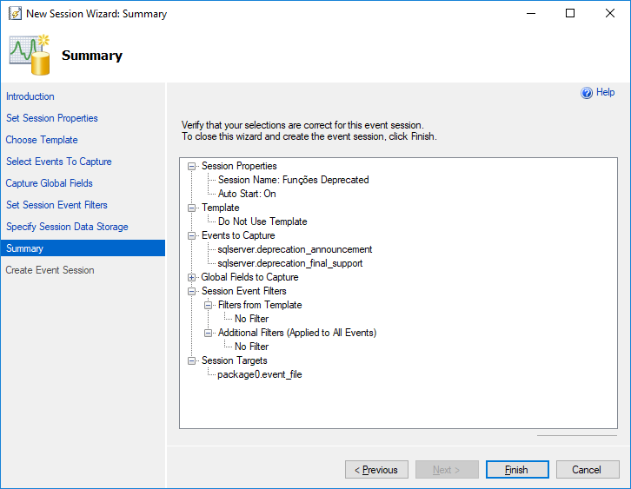631x489 pixels.
Task: Collapse the Filters from Template node
Action: 208,305
